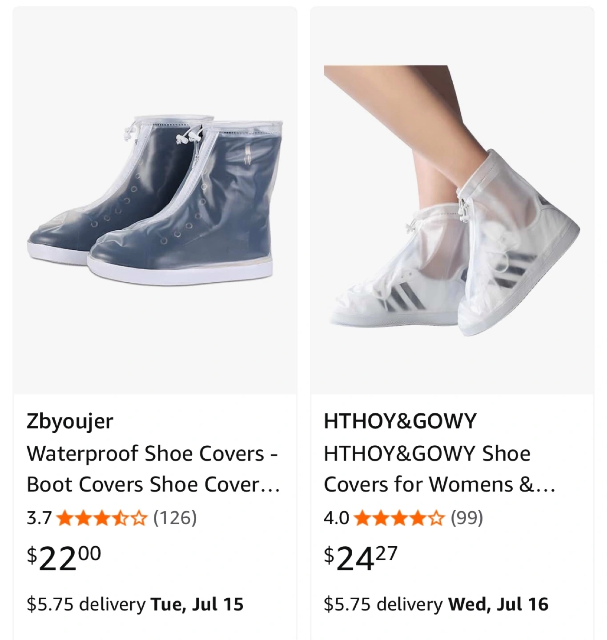Image resolution: width=607 pixels, height=640 pixels.
Task: Click the 4.0 rating number
Action: (336, 518)
